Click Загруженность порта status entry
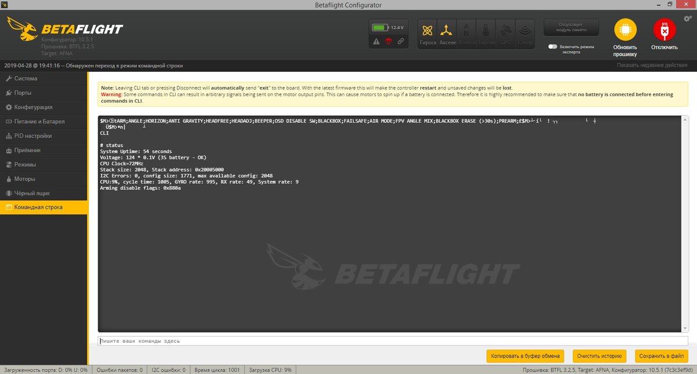Viewport: 697px width, 374px height. coord(46,370)
